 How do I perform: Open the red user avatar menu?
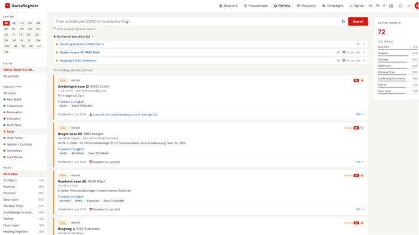pyautogui.click(x=417, y=6)
